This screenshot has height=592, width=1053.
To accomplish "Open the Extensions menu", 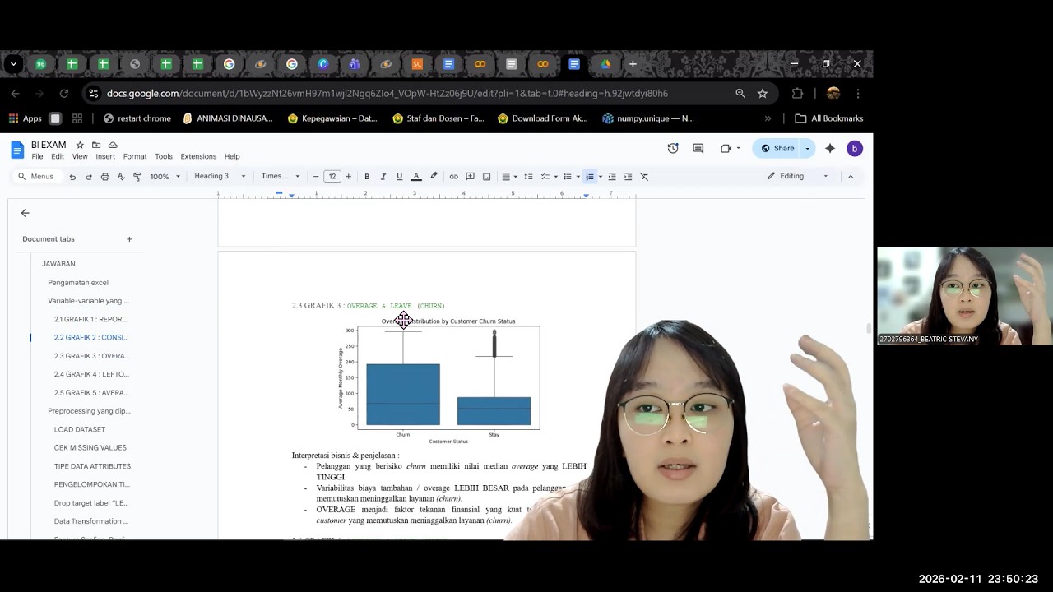I will point(198,156).
